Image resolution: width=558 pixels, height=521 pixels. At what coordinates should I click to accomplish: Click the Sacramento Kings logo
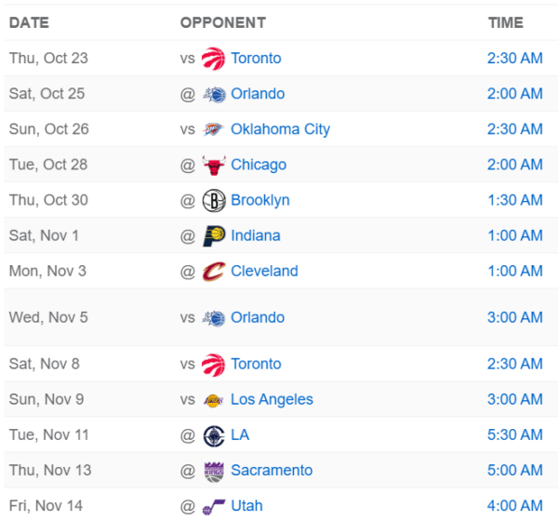click(214, 470)
